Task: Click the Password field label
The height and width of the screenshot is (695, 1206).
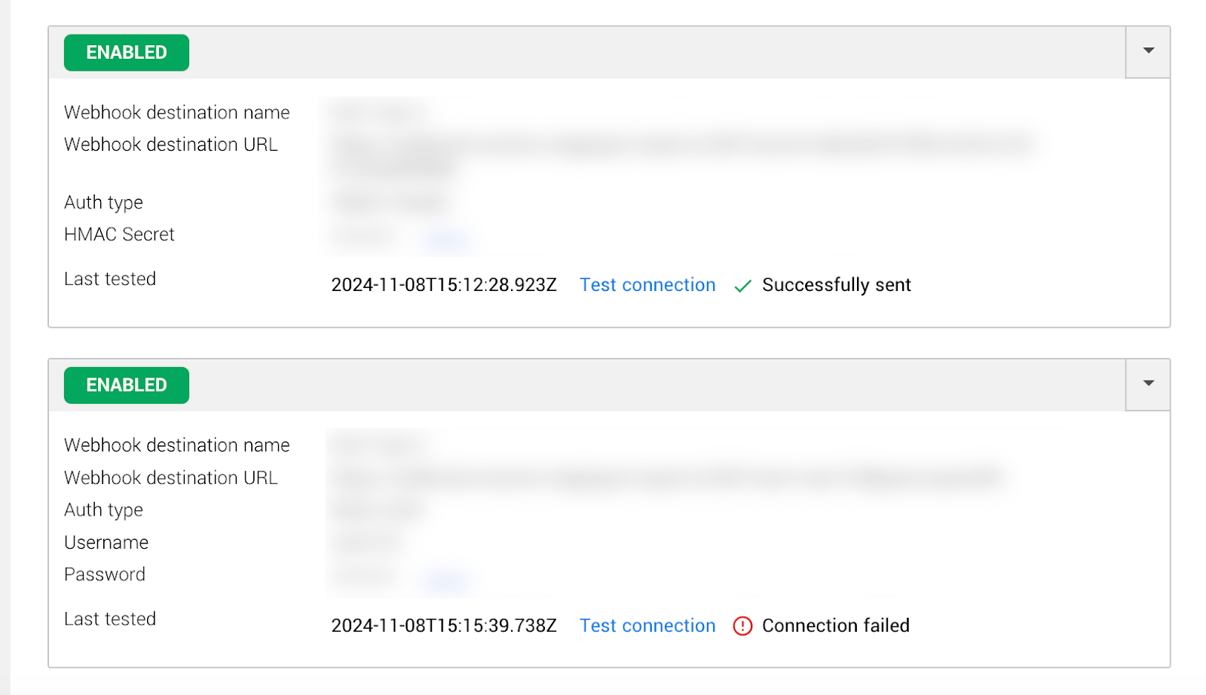Action: pos(105,574)
